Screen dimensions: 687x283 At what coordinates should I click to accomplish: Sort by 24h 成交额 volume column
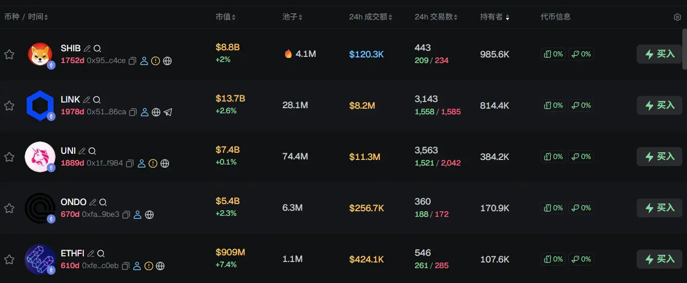pos(370,17)
